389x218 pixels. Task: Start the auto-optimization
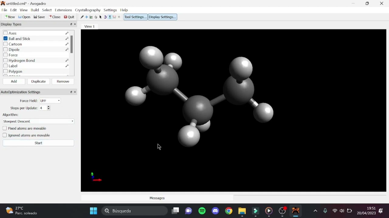point(38,143)
